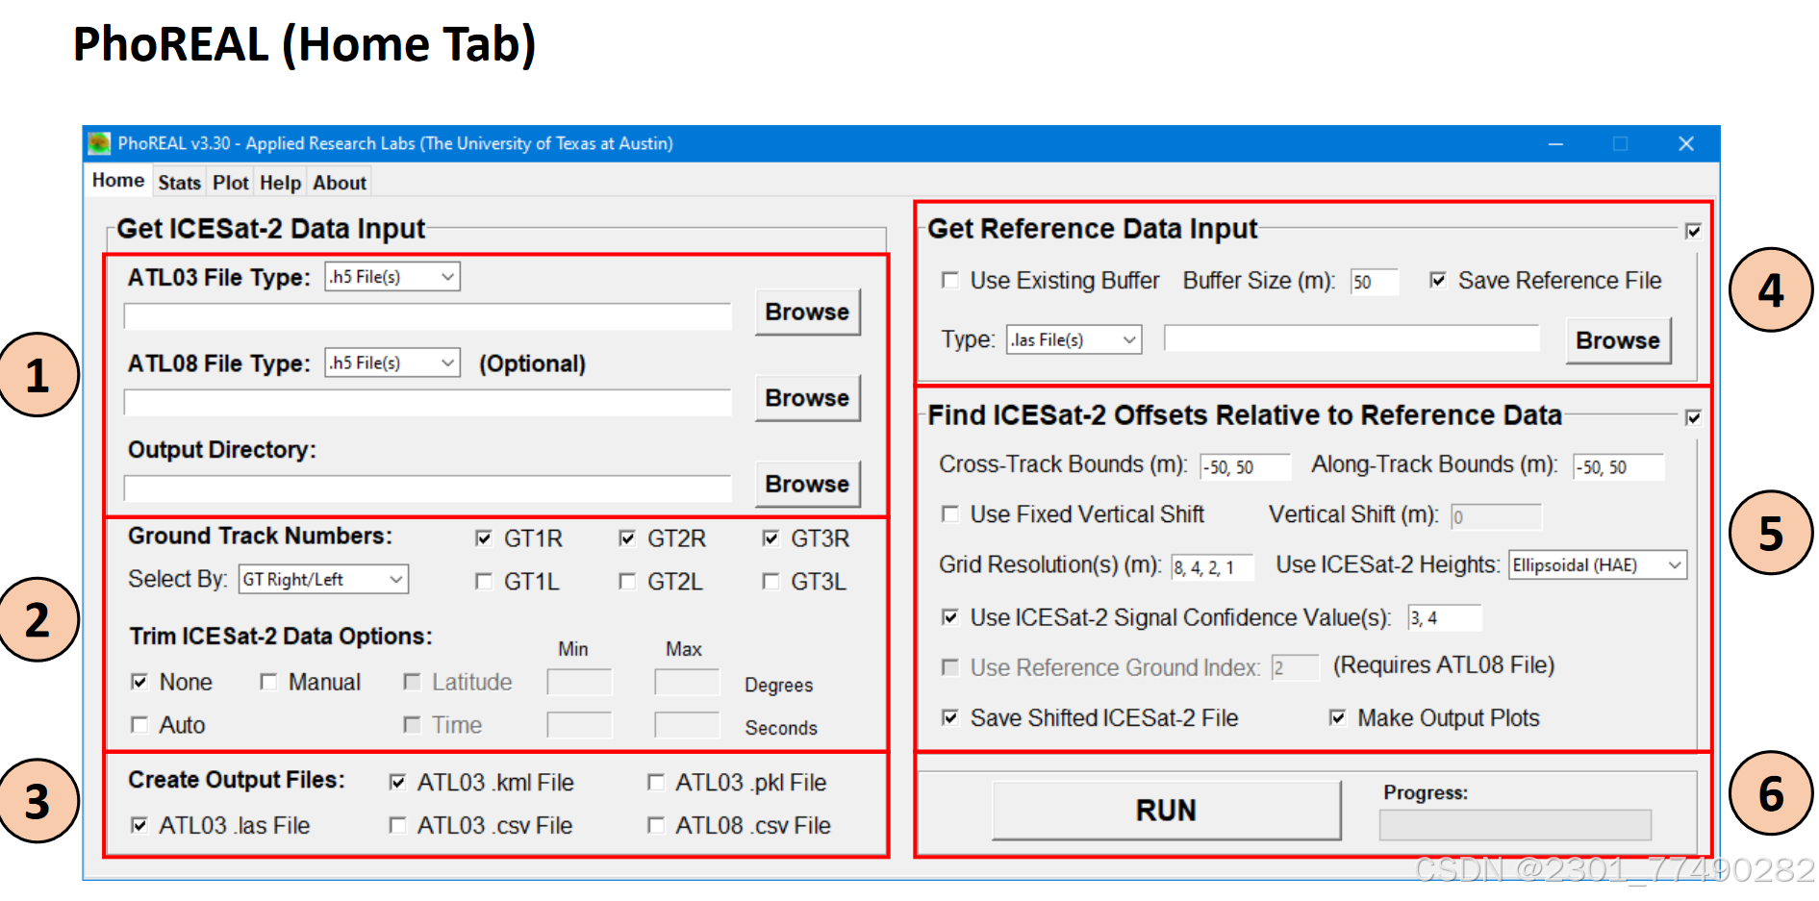Toggle ATL03 .kml File output

point(397,783)
